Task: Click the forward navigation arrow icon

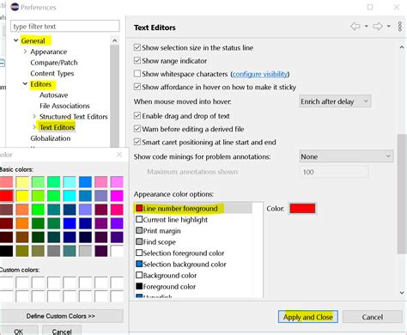Action: click(378, 27)
